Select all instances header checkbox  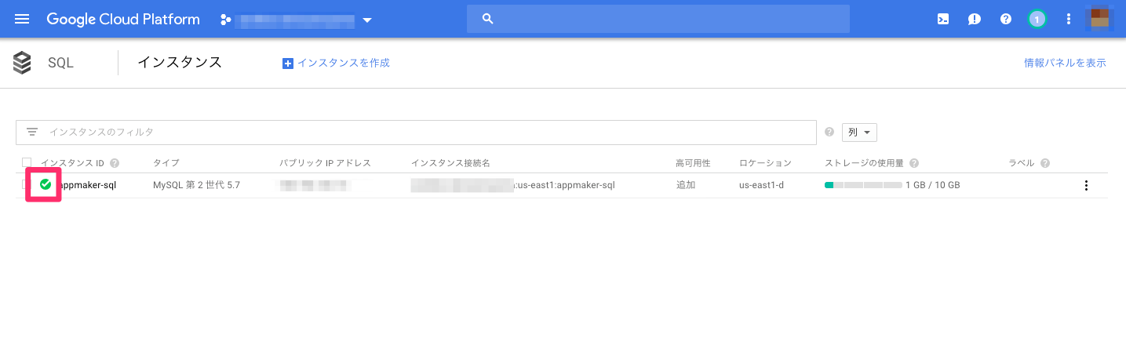coord(26,162)
